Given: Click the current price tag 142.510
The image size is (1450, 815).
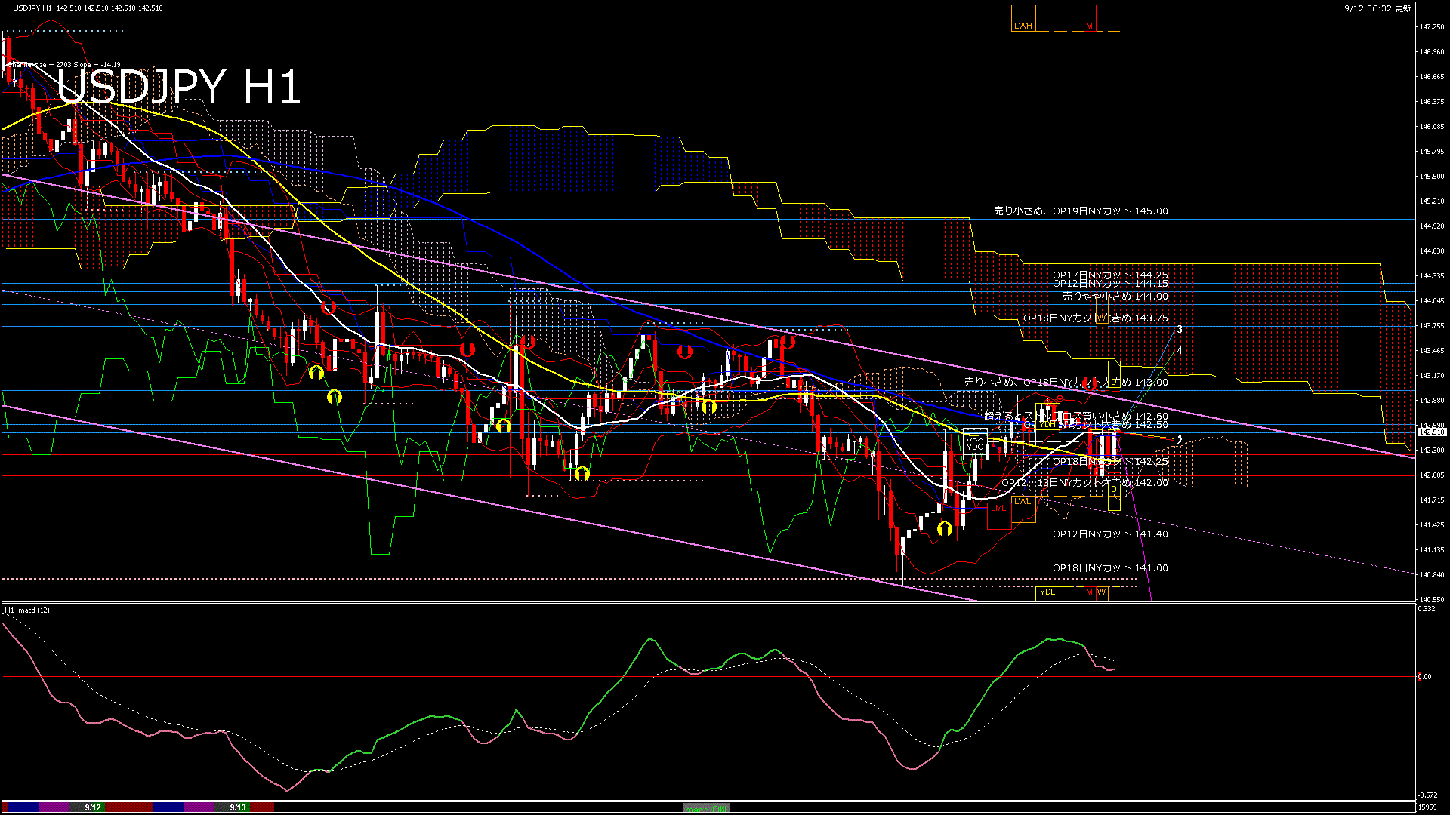Looking at the screenshot, I should point(1431,432).
